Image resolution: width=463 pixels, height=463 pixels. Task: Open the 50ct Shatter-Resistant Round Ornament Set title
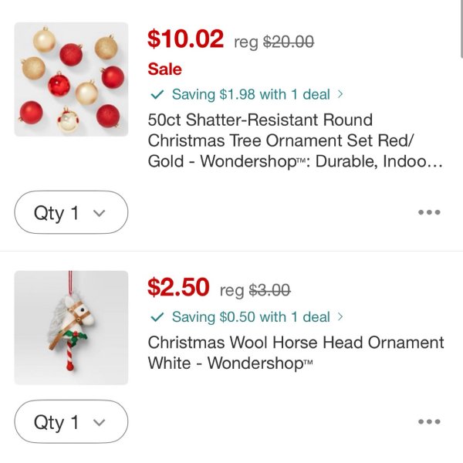(x=295, y=140)
